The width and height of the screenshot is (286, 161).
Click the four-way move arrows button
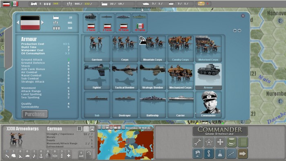(x=220, y=142)
